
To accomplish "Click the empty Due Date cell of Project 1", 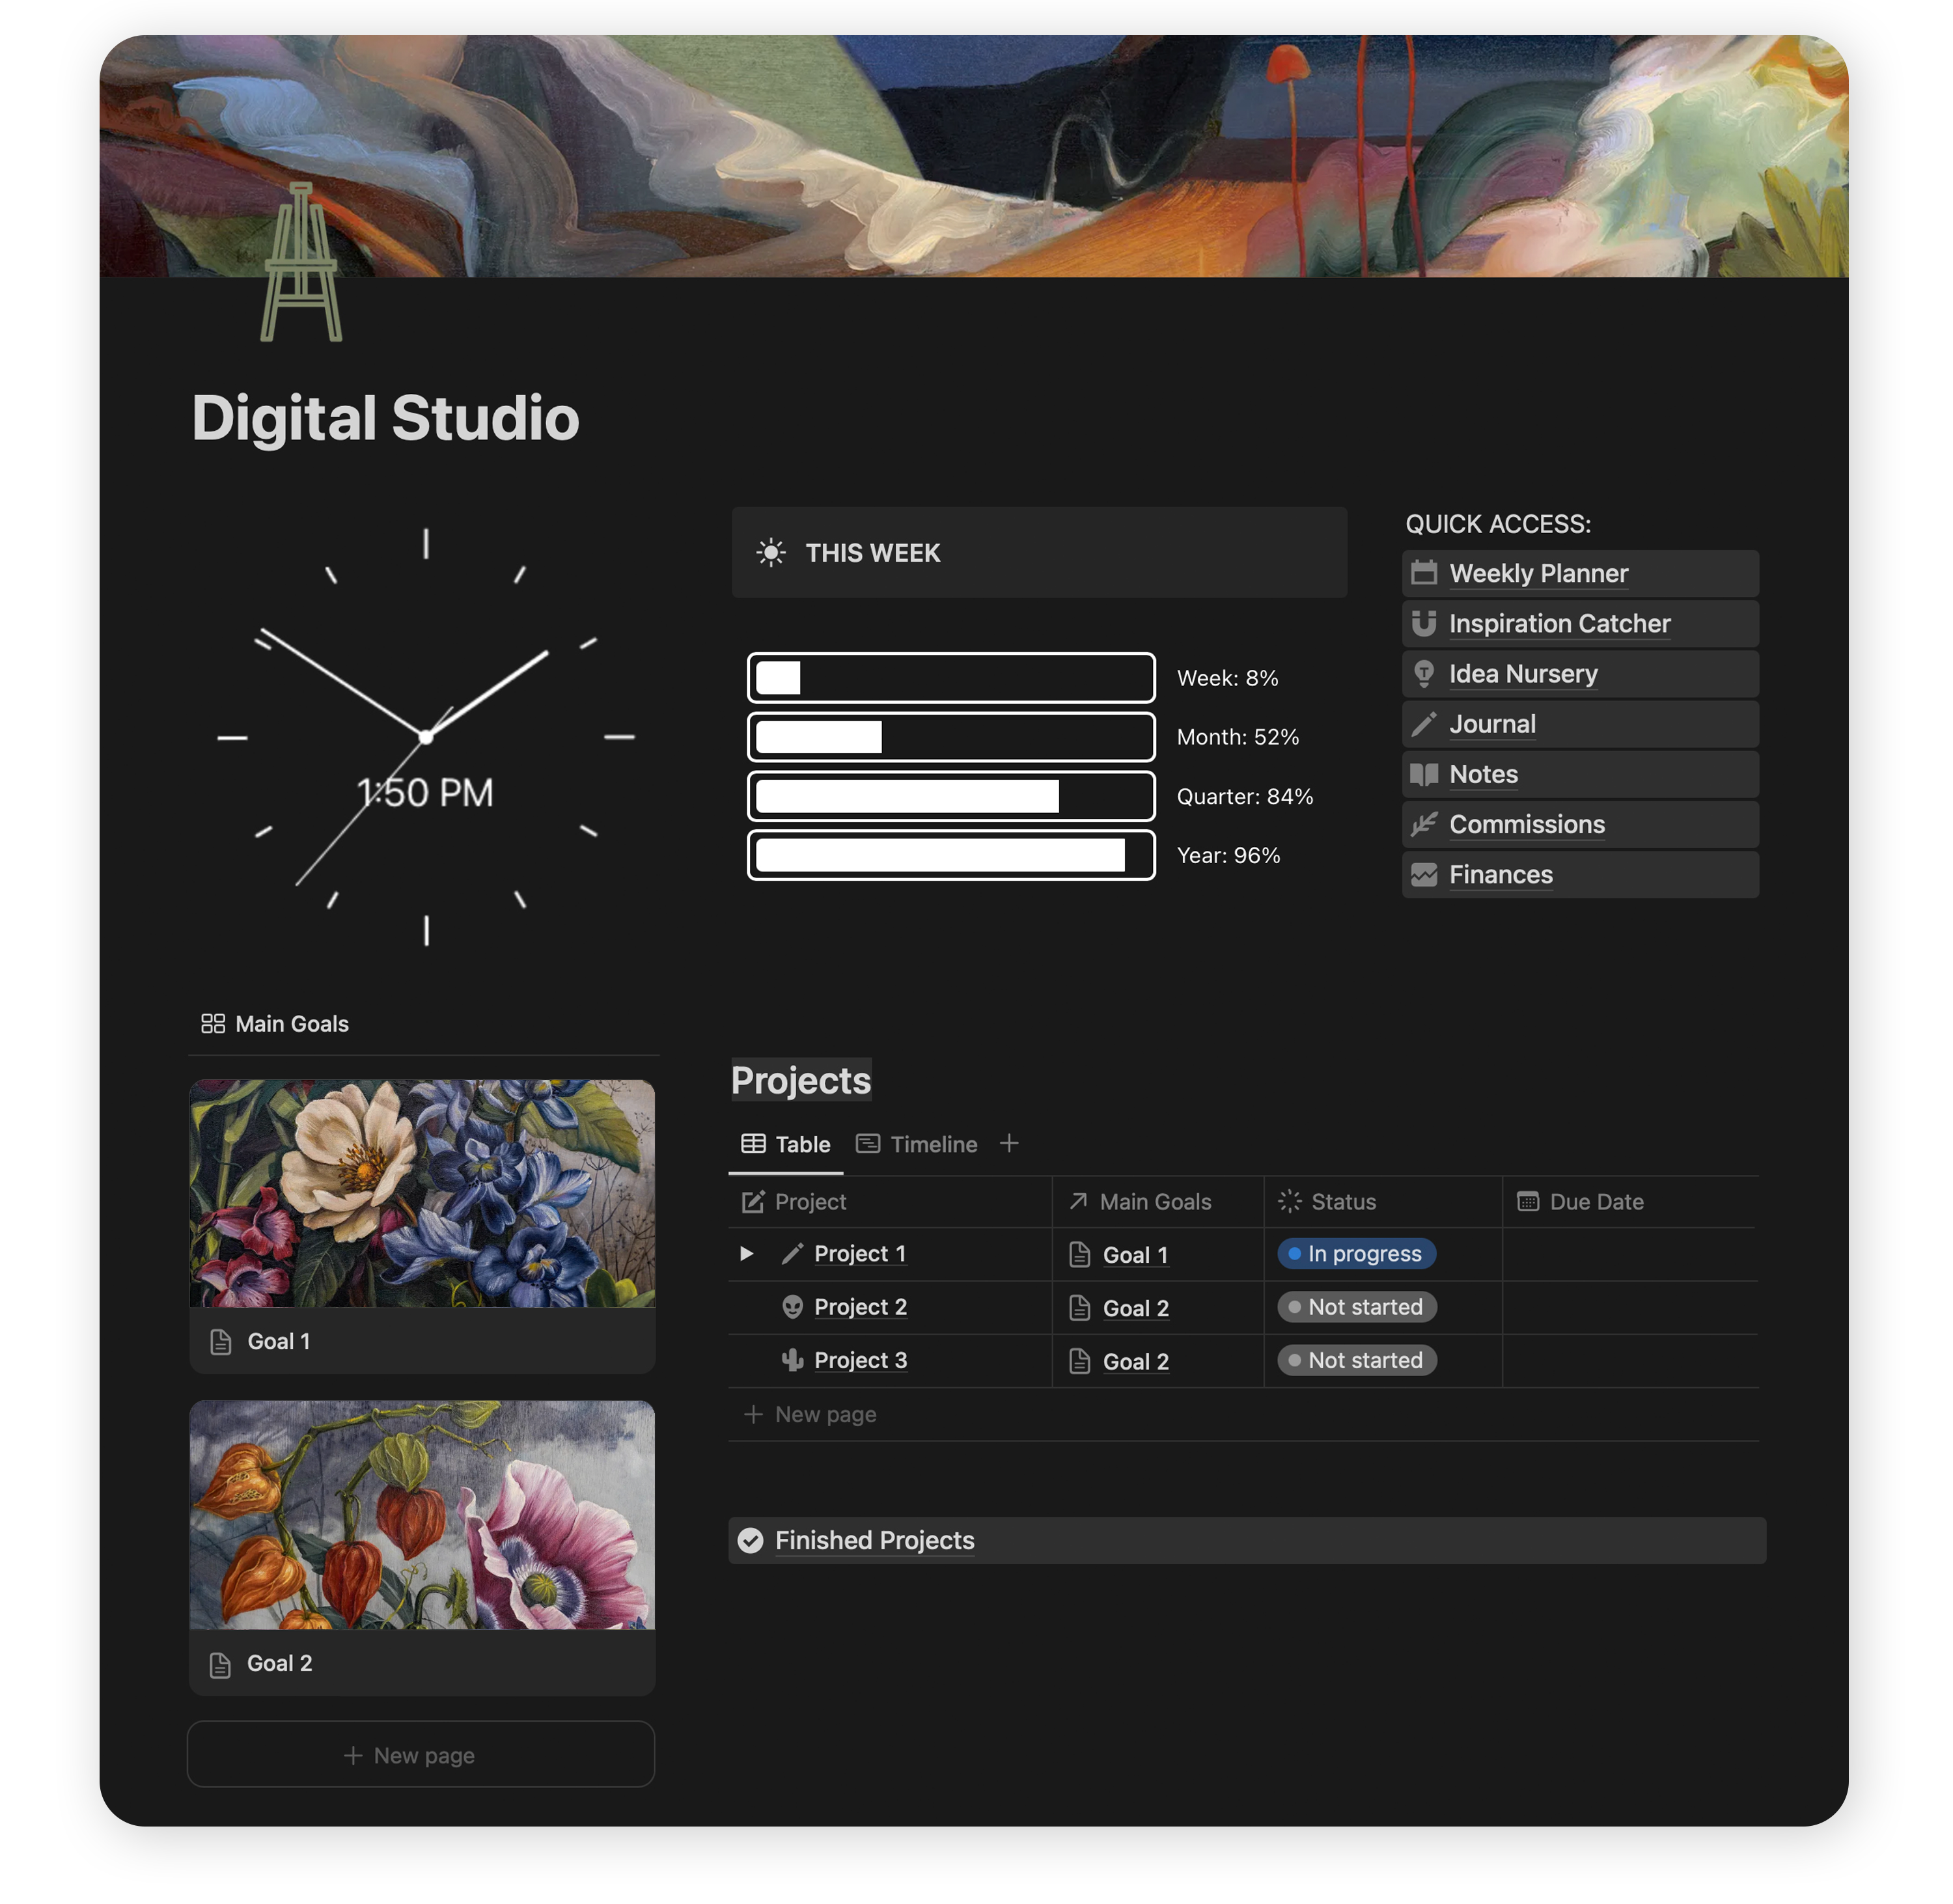I will [1630, 1254].
